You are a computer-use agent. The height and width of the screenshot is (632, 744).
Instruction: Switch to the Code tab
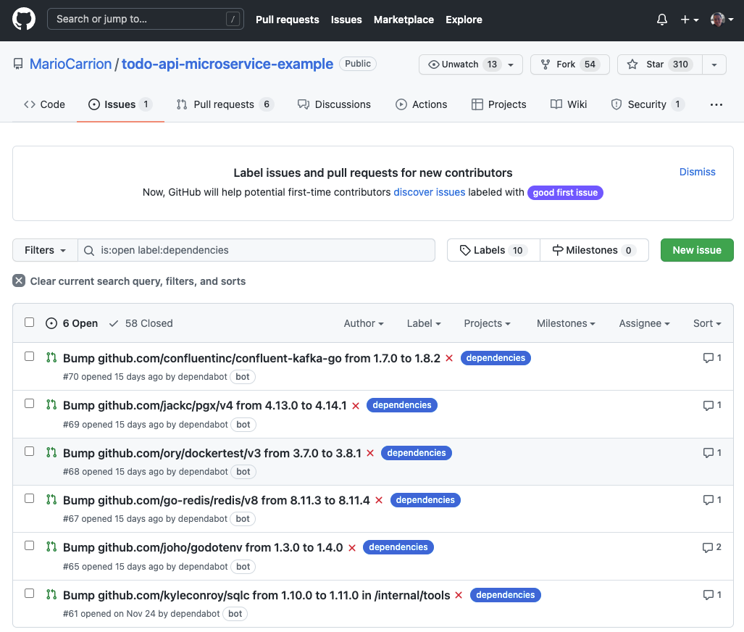pyautogui.click(x=44, y=104)
